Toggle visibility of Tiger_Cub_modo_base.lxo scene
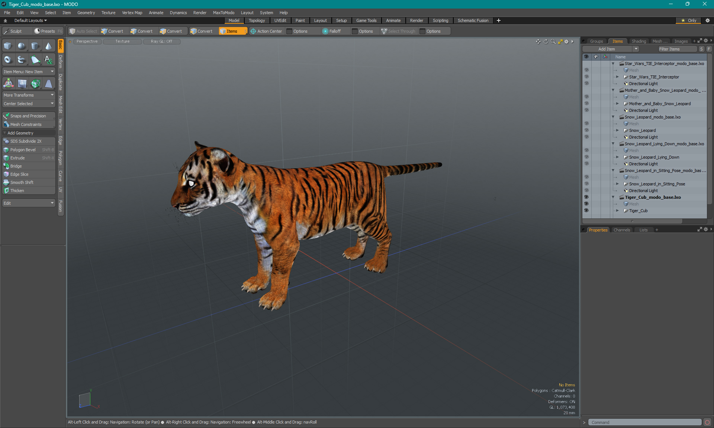The width and height of the screenshot is (714, 428). [586, 197]
